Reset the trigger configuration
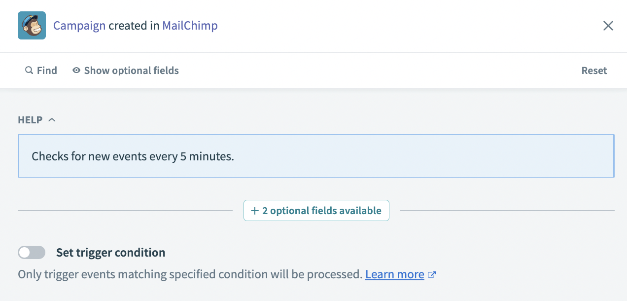Viewport: 627px width, 301px height. tap(594, 71)
